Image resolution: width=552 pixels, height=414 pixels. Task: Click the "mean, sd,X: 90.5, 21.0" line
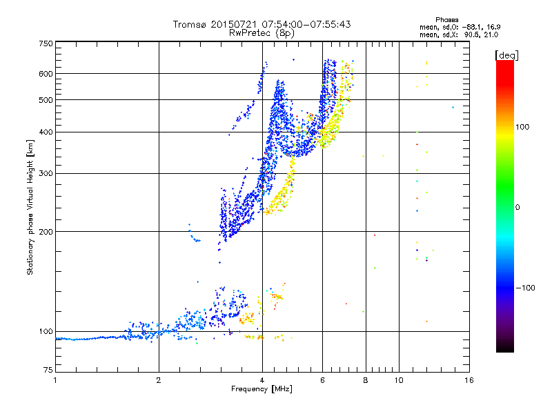click(459, 35)
